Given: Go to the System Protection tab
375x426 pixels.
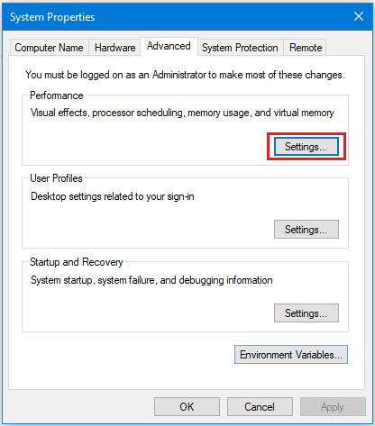Looking at the screenshot, I should [240, 48].
